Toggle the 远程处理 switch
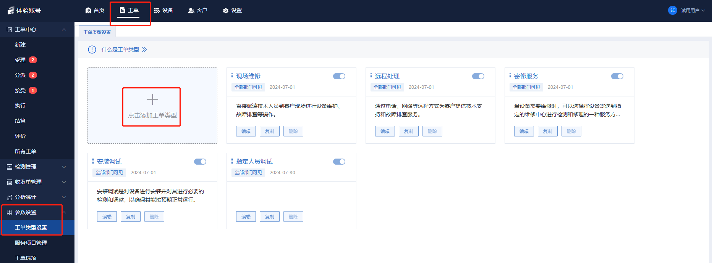This screenshot has width=712, height=263. pos(478,76)
